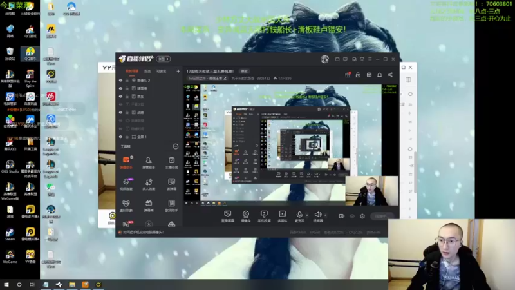Open the hamburger menu in the title bar
The height and width of the screenshot is (290, 515).
pyautogui.click(x=370, y=59)
